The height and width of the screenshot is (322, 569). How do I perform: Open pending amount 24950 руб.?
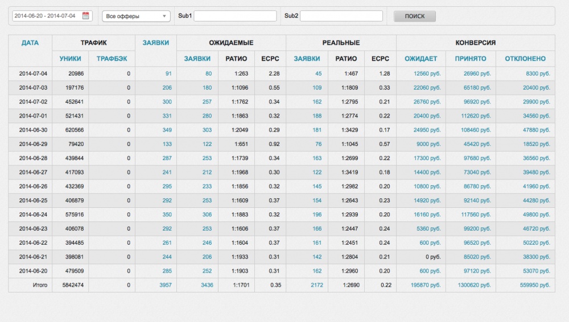click(427, 130)
